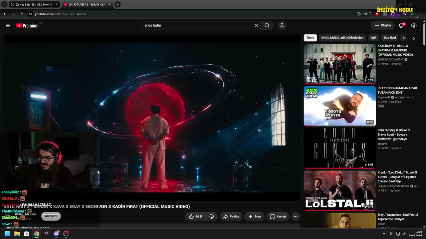
Task: Dislike the video
Action: coord(212,217)
